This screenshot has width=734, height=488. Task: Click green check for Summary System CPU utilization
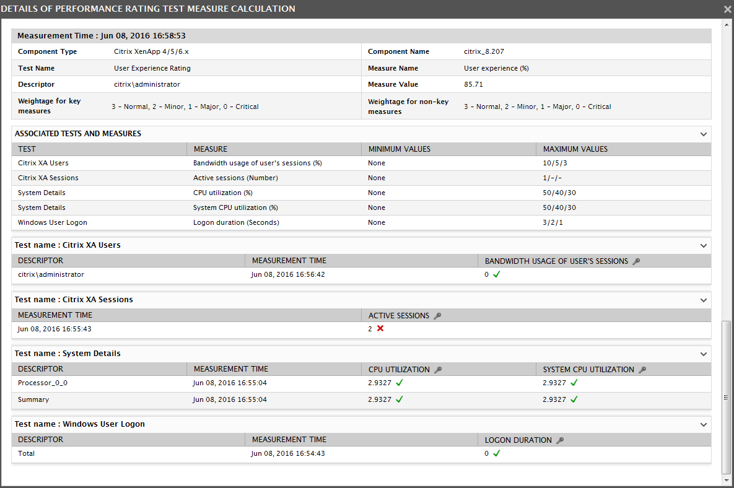pyautogui.click(x=574, y=399)
